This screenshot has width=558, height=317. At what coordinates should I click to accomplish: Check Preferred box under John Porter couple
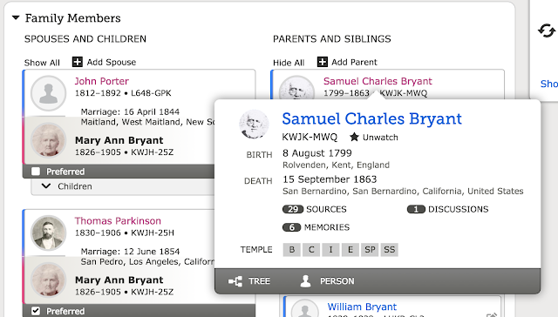click(36, 172)
